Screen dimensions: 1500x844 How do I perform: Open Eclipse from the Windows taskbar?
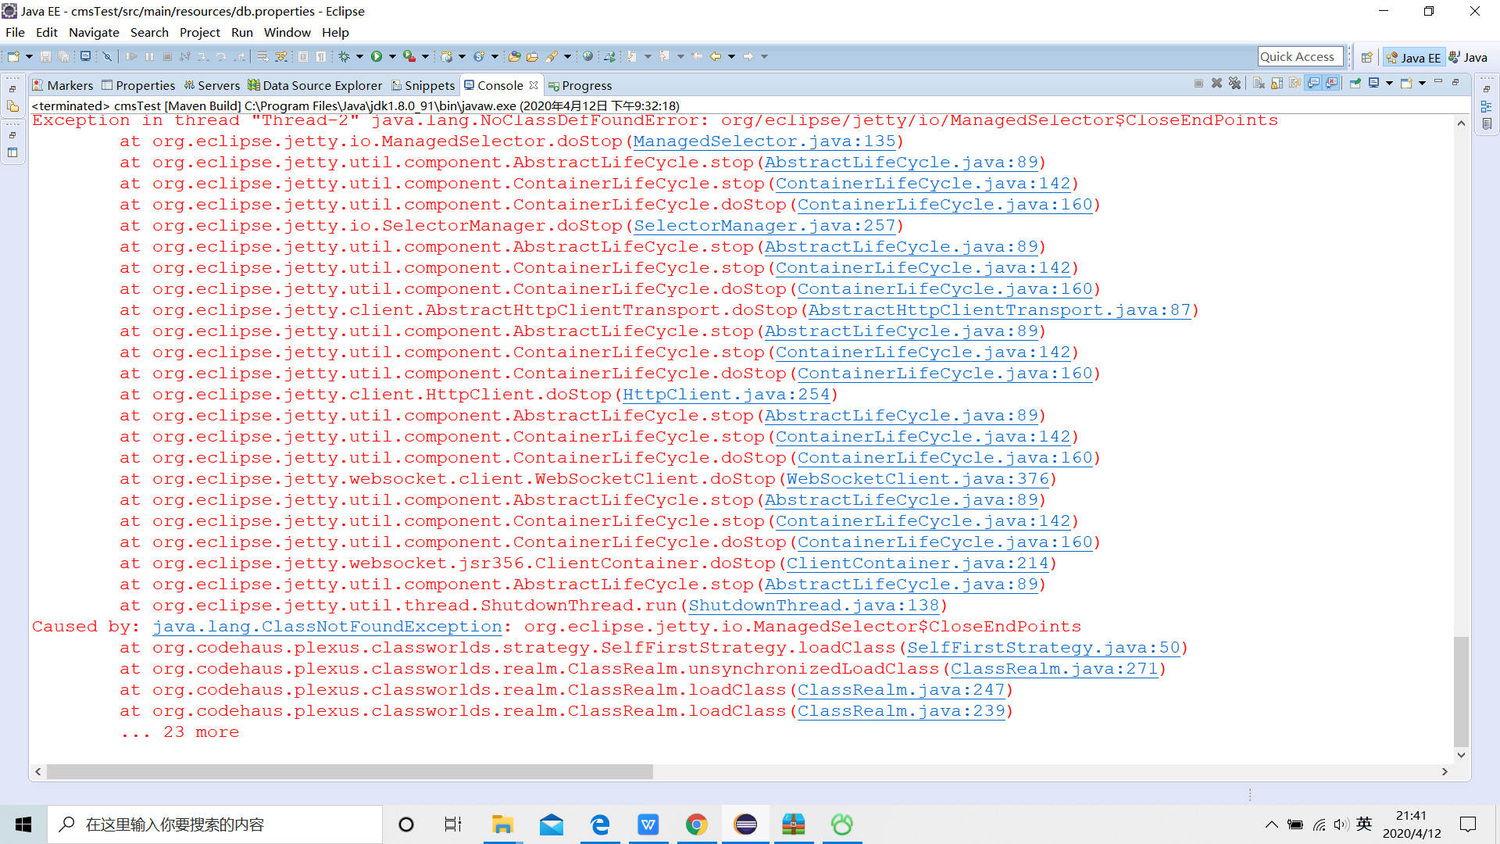[x=745, y=824]
